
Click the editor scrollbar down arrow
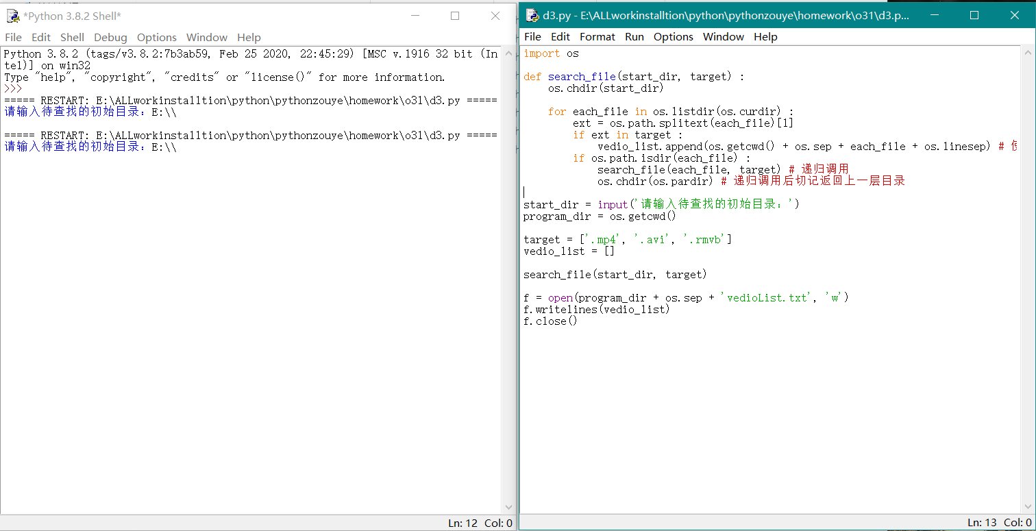[x=1027, y=507]
